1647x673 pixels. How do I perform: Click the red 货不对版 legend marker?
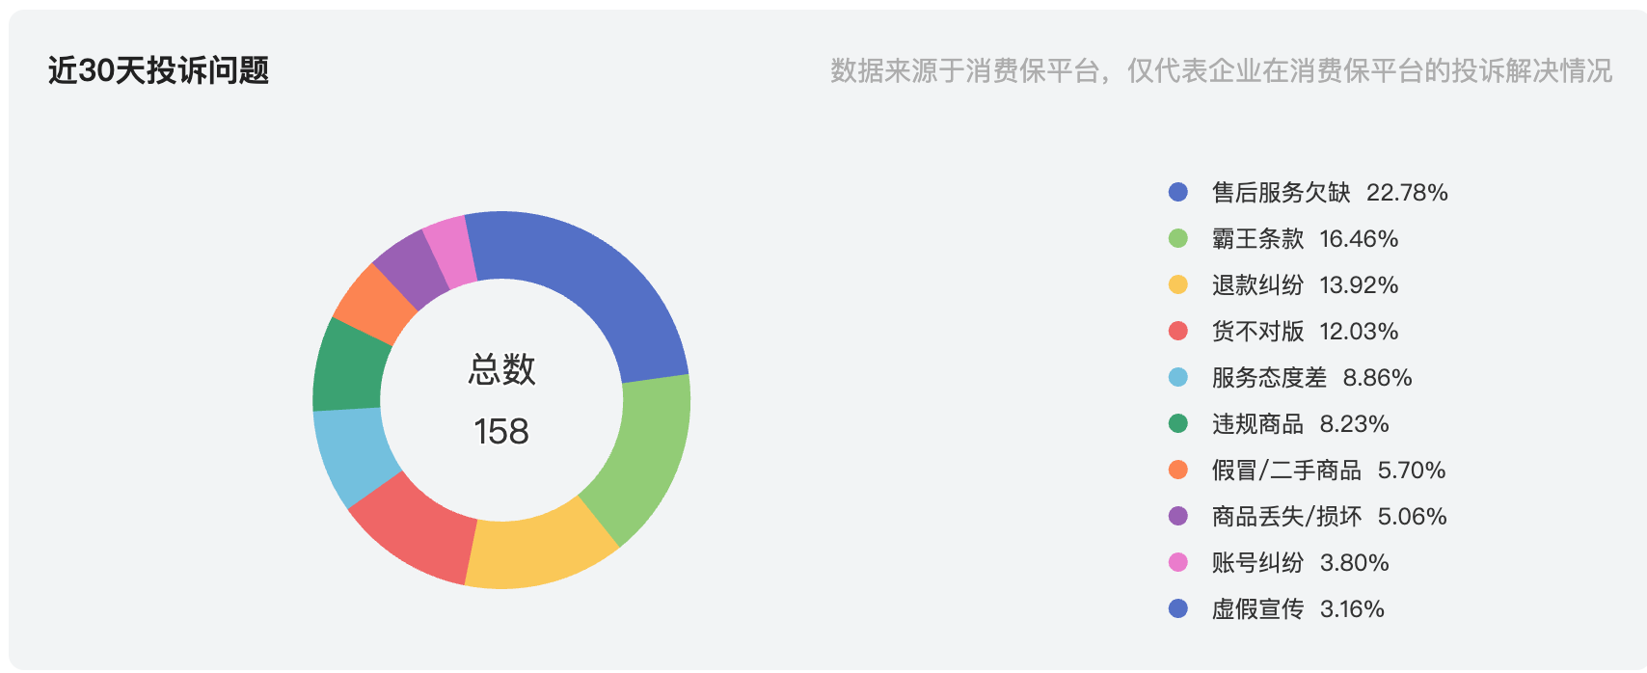(x=1177, y=331)
